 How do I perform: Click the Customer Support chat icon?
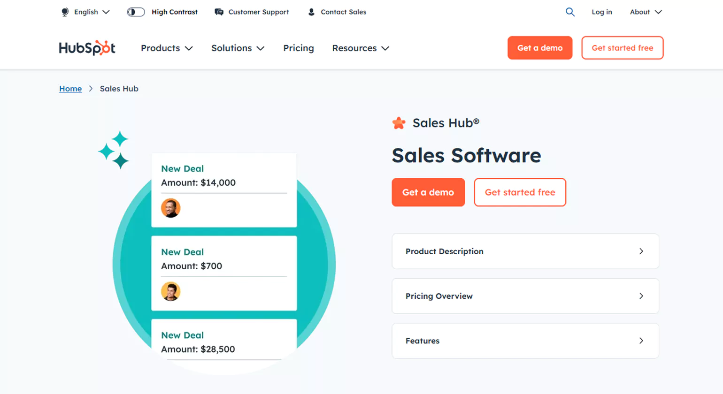point(218,12)
